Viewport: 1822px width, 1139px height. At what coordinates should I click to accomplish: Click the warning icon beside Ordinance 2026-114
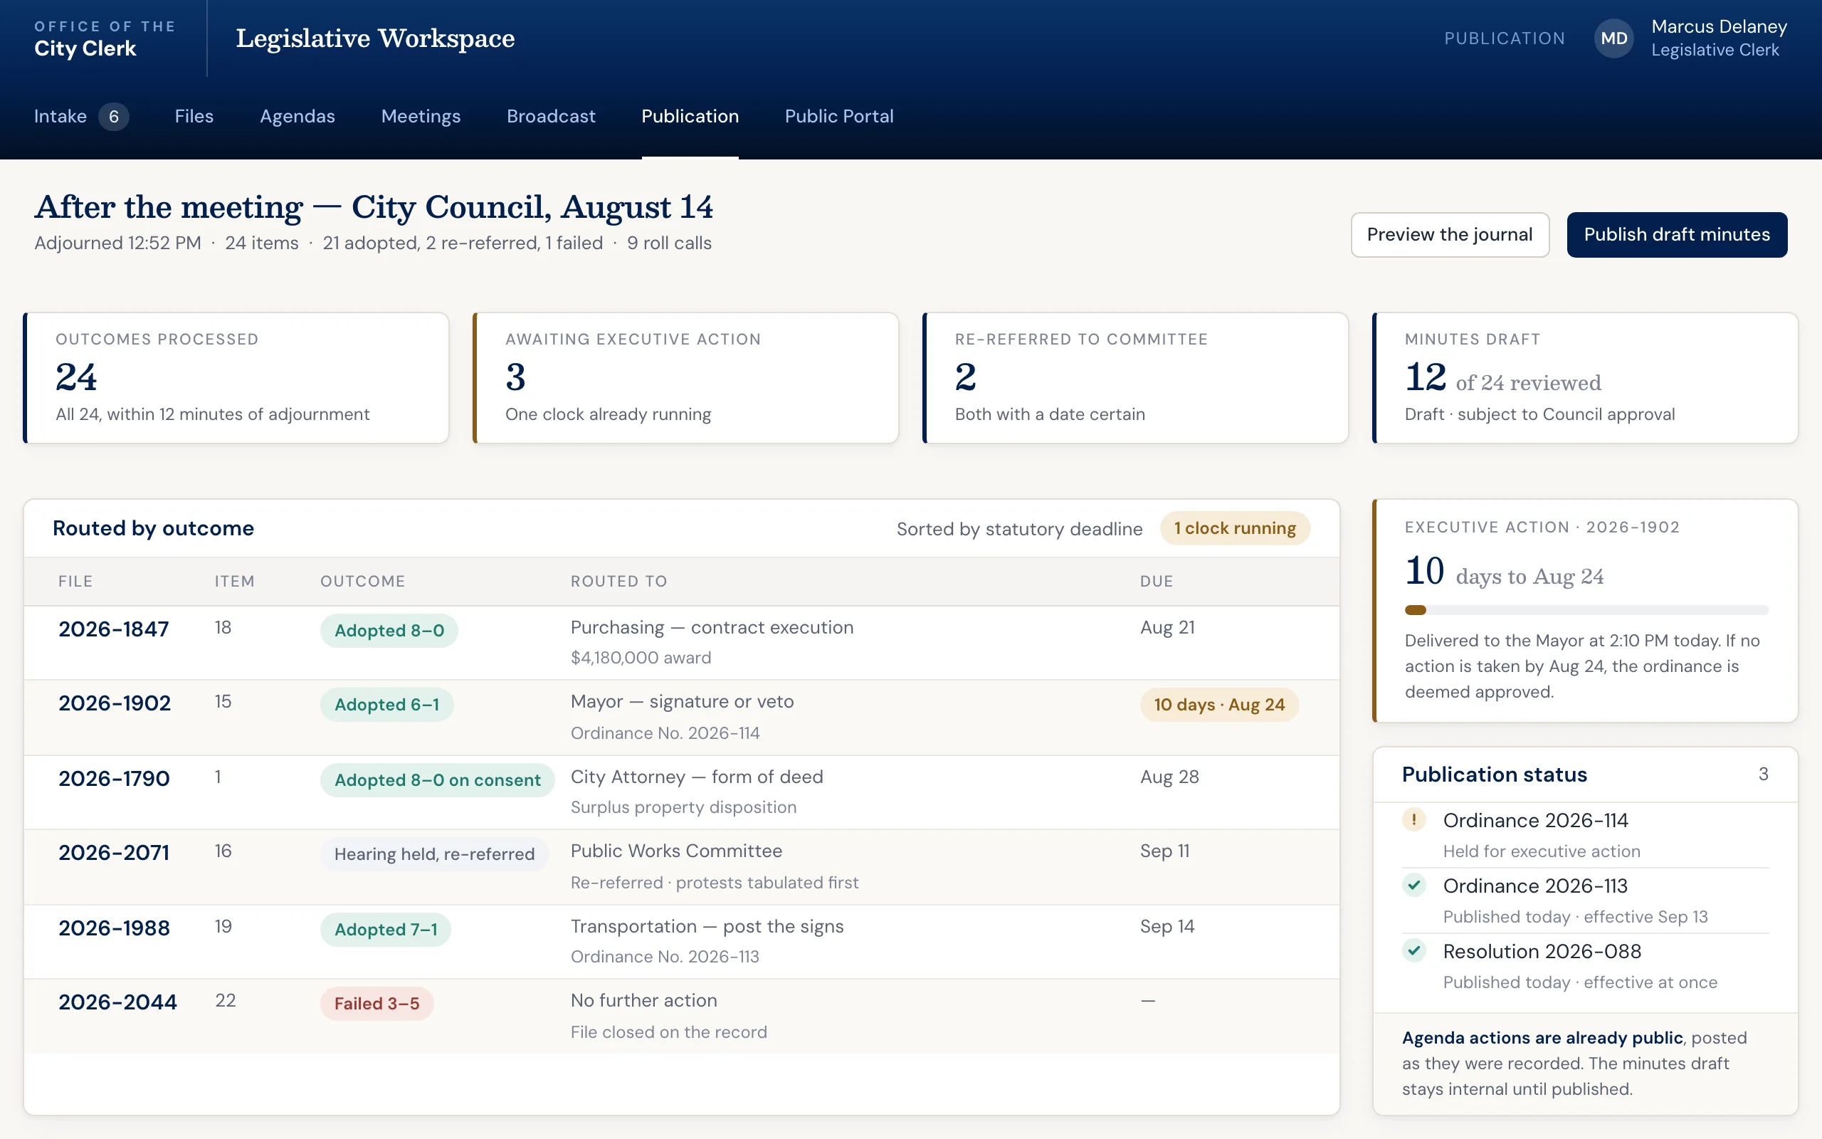pyautogui.click(x=1414, y=819)
